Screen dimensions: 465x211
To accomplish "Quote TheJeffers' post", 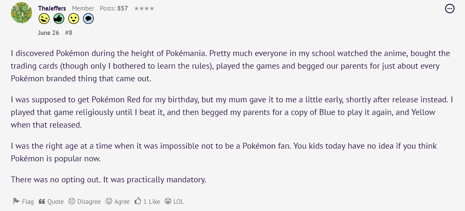I will click(x=51, y=202).
